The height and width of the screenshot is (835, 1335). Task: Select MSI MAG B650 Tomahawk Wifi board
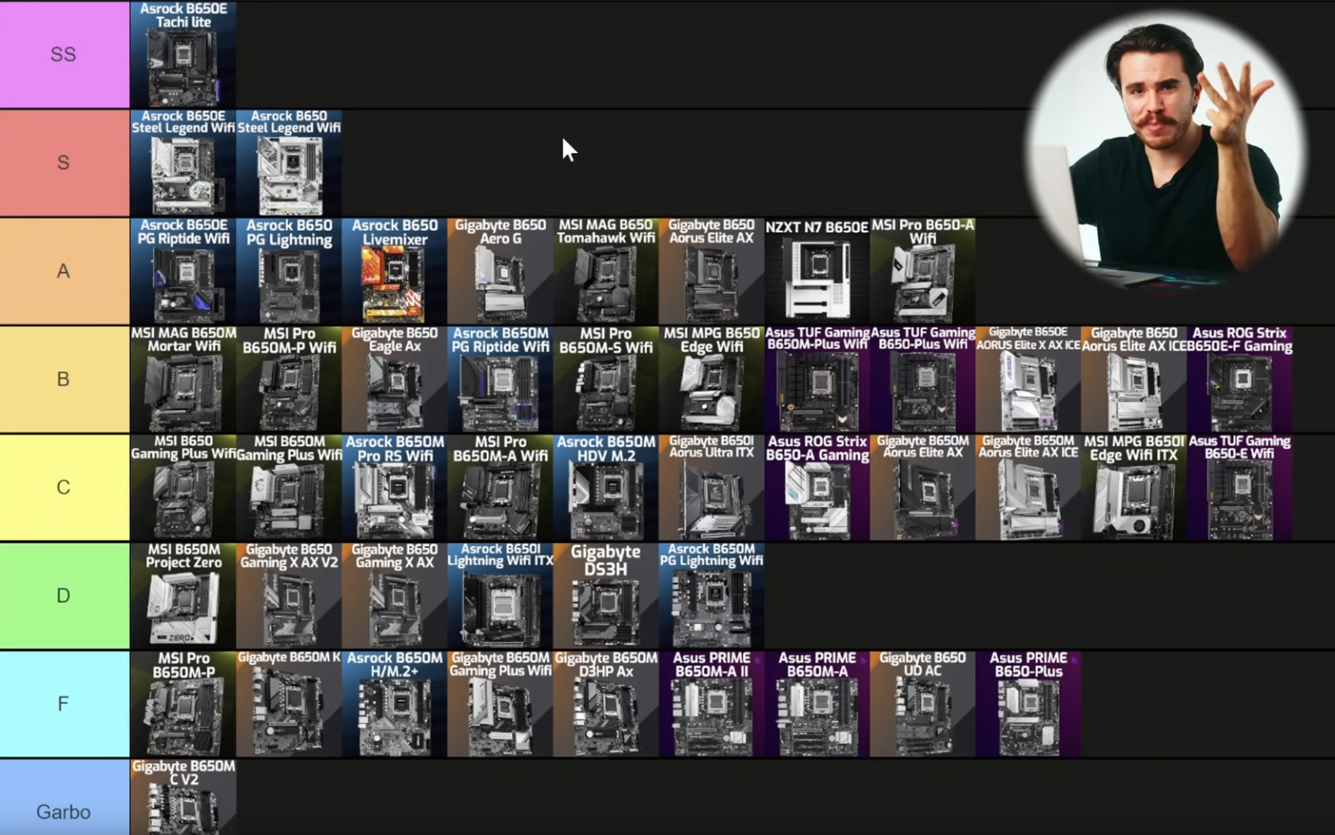(606, 271)
